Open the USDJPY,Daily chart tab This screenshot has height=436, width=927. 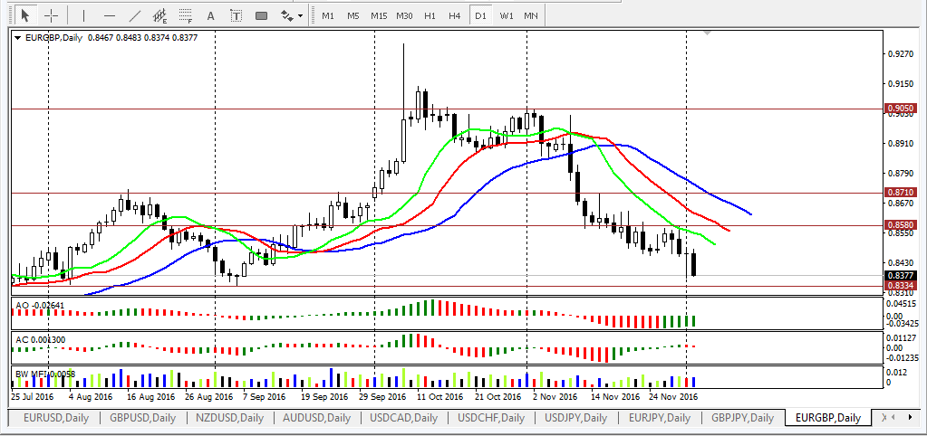[575, 418]
